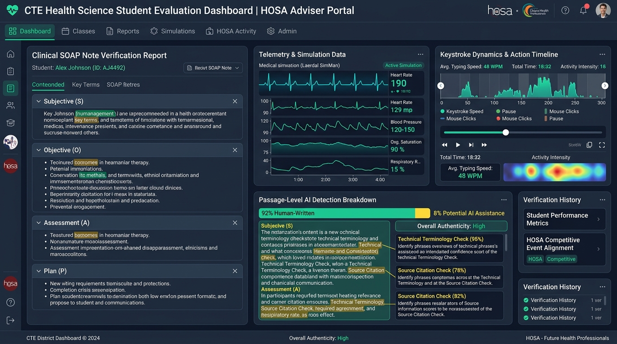This screenshot has height=344, width=617.
Task: Fast forward the keystroke timeline
Action: (484, 145)
